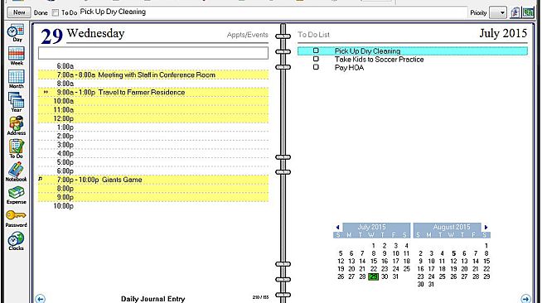Open the Day view from sidebar
The height and width of the screenshot is (303, 542).
tap(16, 32)
